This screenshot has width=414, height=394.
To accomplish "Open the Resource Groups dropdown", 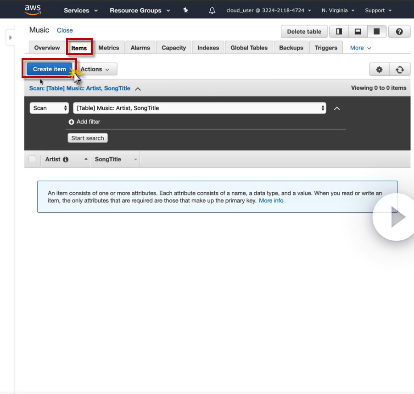I will [140, 11].
